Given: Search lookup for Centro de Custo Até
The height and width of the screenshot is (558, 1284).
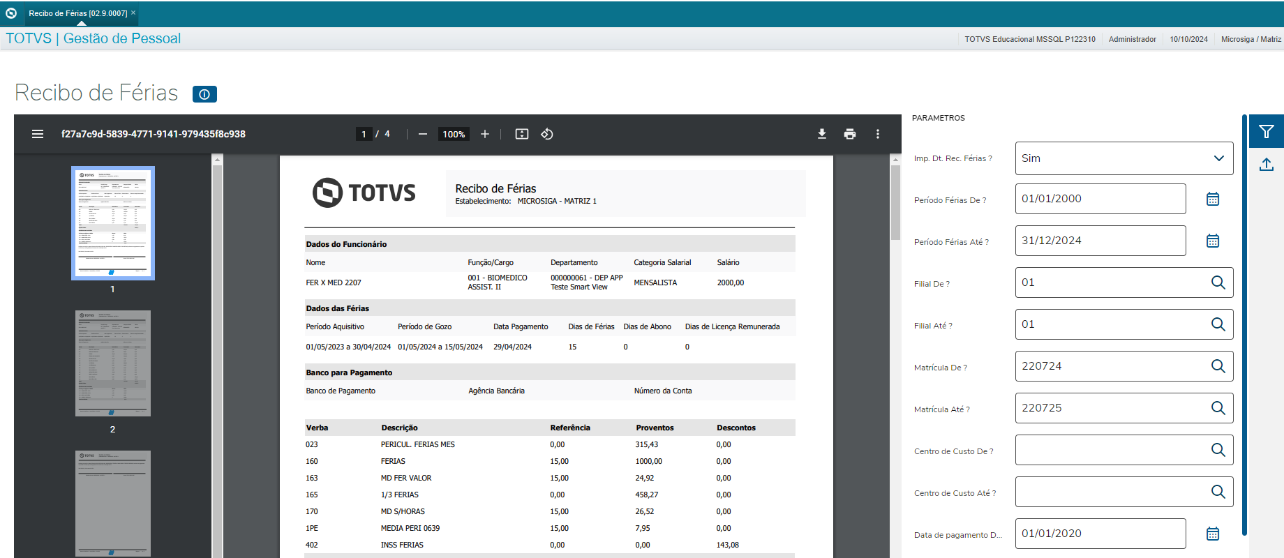Looking at the screenshot, I should [x=1218, y=492].
